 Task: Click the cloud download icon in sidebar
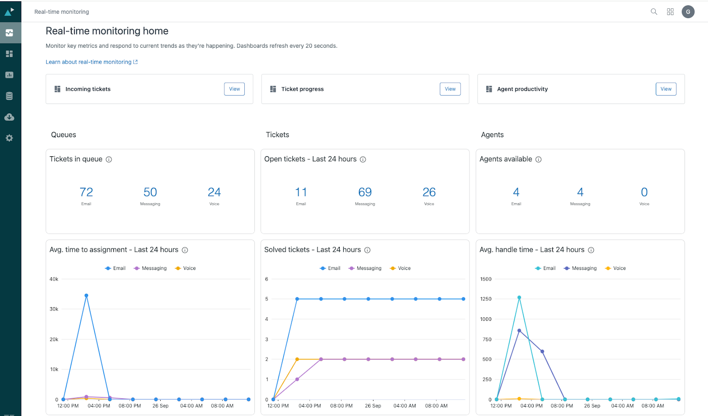9,117
